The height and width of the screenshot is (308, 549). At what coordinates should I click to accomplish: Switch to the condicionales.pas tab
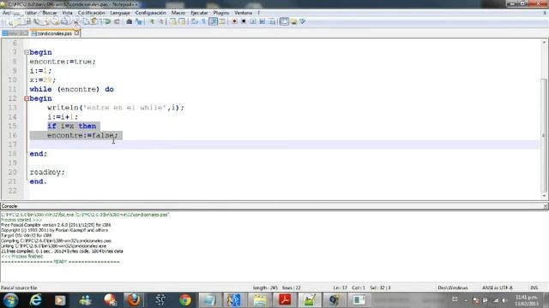(55, 33)
